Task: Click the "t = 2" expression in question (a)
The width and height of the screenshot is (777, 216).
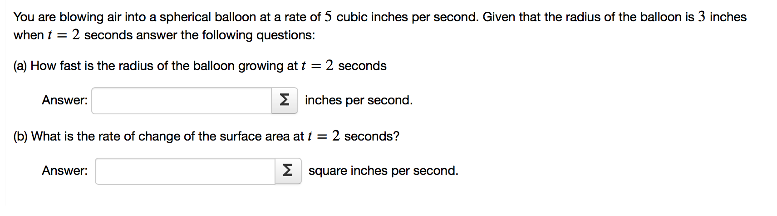Action: tap(317, 66)
